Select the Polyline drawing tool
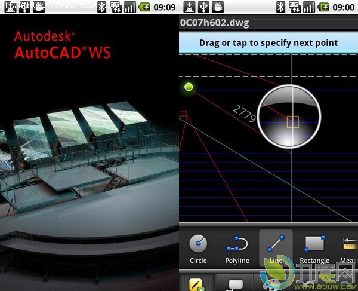This screenshot has width=358, height=291. 237,249
